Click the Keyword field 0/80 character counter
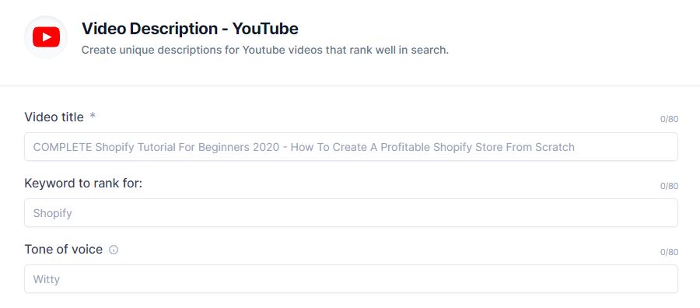The image size is (700, 308). (669, 186)
